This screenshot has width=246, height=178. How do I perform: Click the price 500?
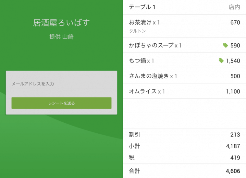235,76
